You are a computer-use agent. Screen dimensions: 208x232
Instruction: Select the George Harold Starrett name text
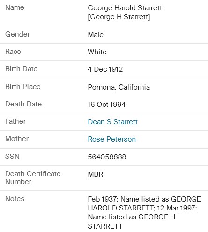tap(125, 8)
